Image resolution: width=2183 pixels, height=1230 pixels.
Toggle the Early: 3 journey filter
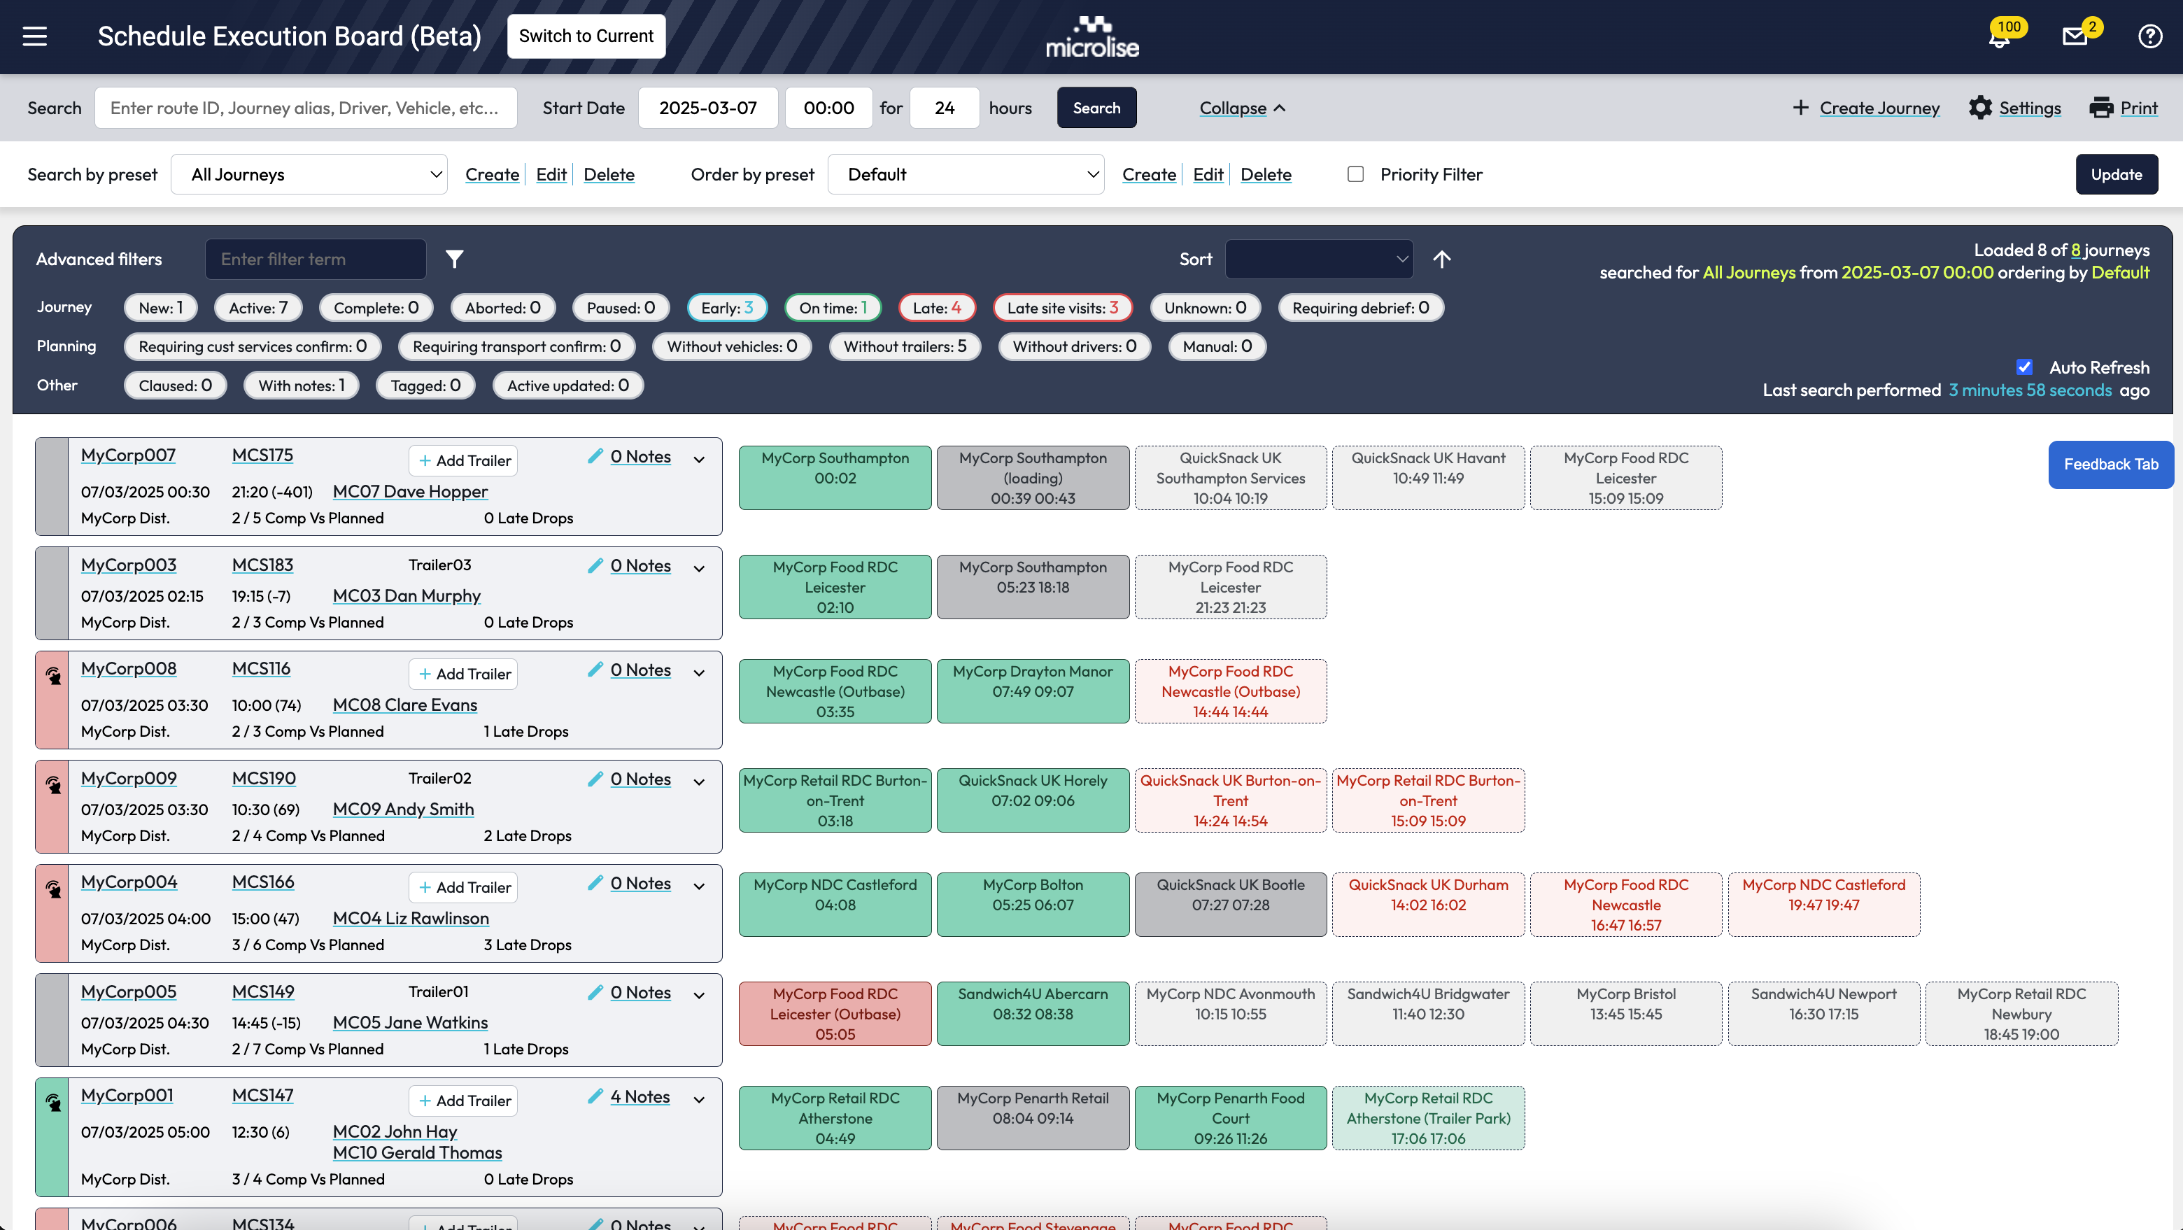click(x=727, y=308)
